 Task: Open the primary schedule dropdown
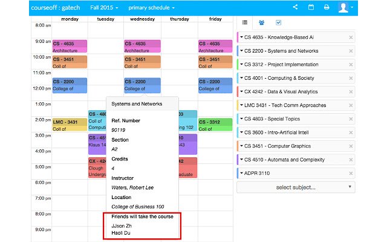[151, 8]
